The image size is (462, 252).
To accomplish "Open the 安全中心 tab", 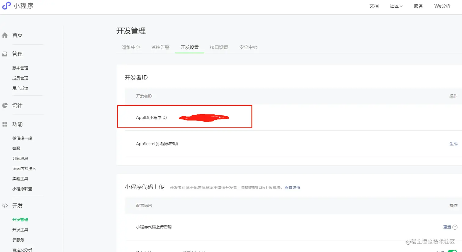I will coord(248,47).
